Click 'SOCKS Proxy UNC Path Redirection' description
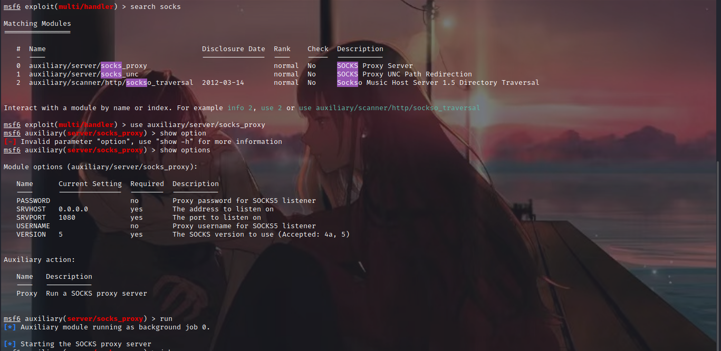Viewport: 721px width, 351px height. coord(405,74)
